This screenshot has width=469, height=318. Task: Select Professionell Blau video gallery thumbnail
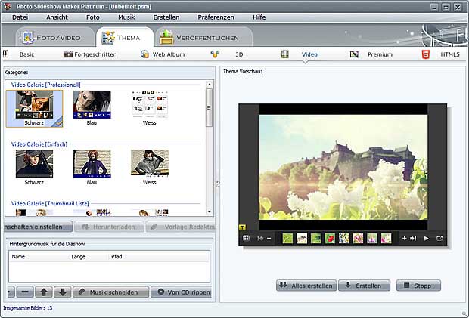coord(92,105)
